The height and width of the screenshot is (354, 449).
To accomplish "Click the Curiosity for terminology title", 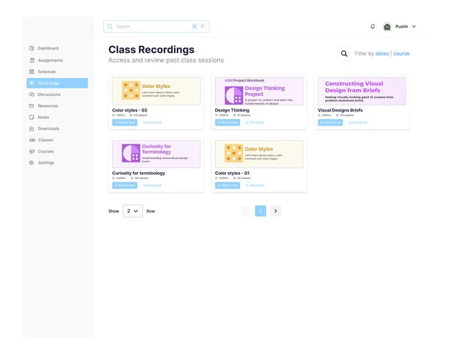I will [139, 173].
